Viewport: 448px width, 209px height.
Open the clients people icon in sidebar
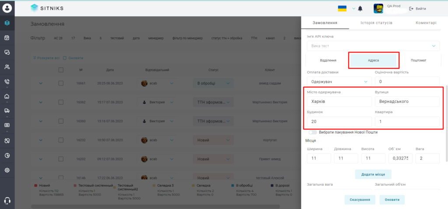tap(7, 67)
